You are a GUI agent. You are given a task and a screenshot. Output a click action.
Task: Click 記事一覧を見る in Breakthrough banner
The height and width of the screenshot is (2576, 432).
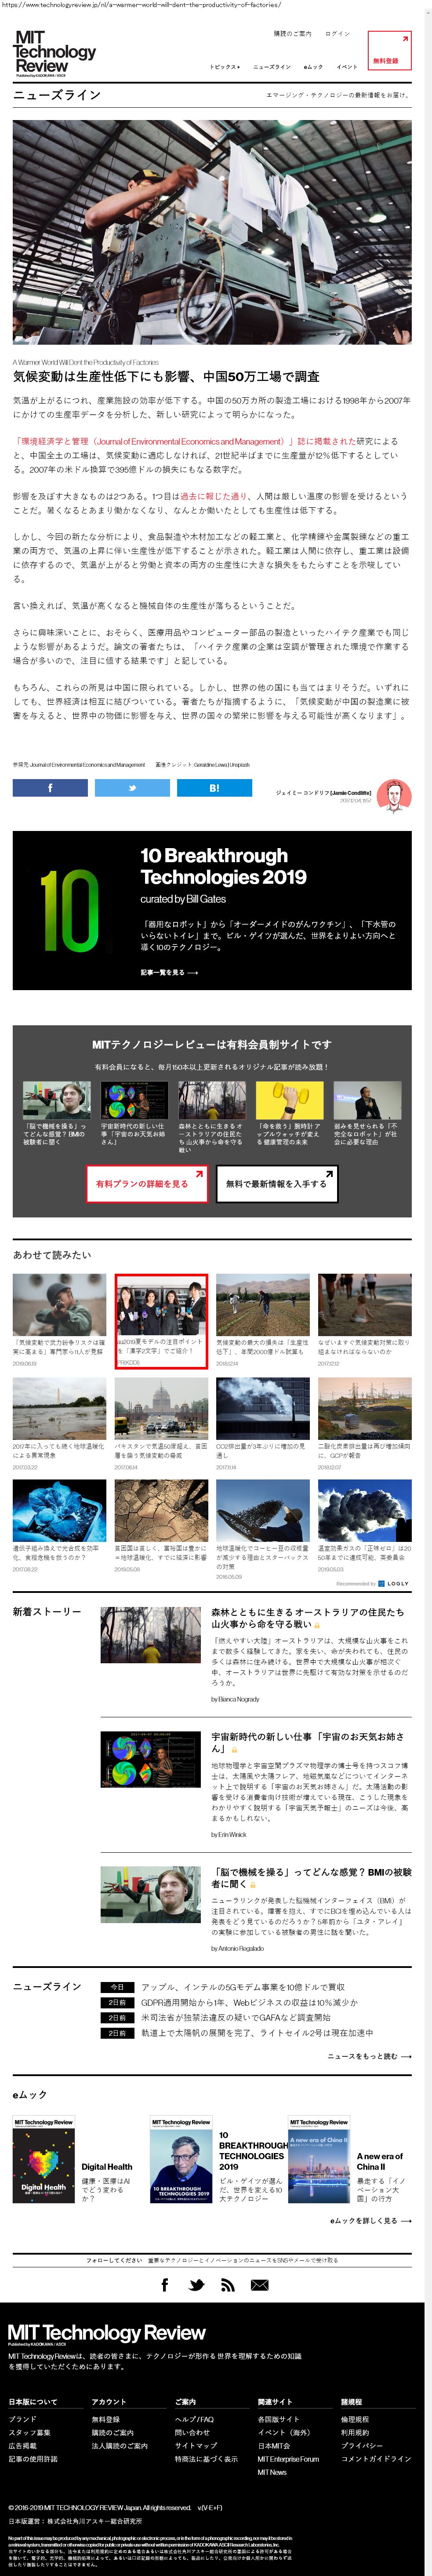[x=169, y=972]
